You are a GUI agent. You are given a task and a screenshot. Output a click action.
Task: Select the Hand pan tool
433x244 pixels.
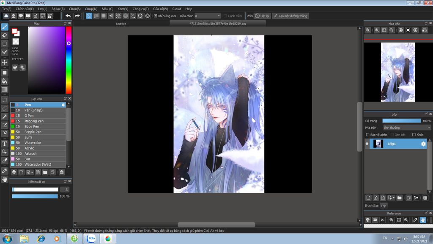click(x=5, y=179)
